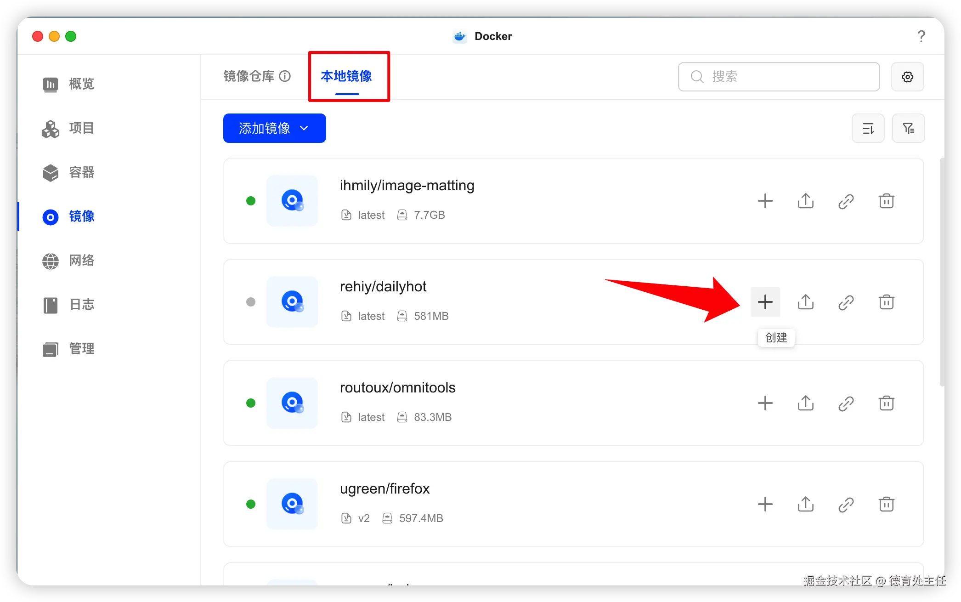Click the 597.4MB size value
The width and height of the screenshot is (961, 602).
point(421,518)
